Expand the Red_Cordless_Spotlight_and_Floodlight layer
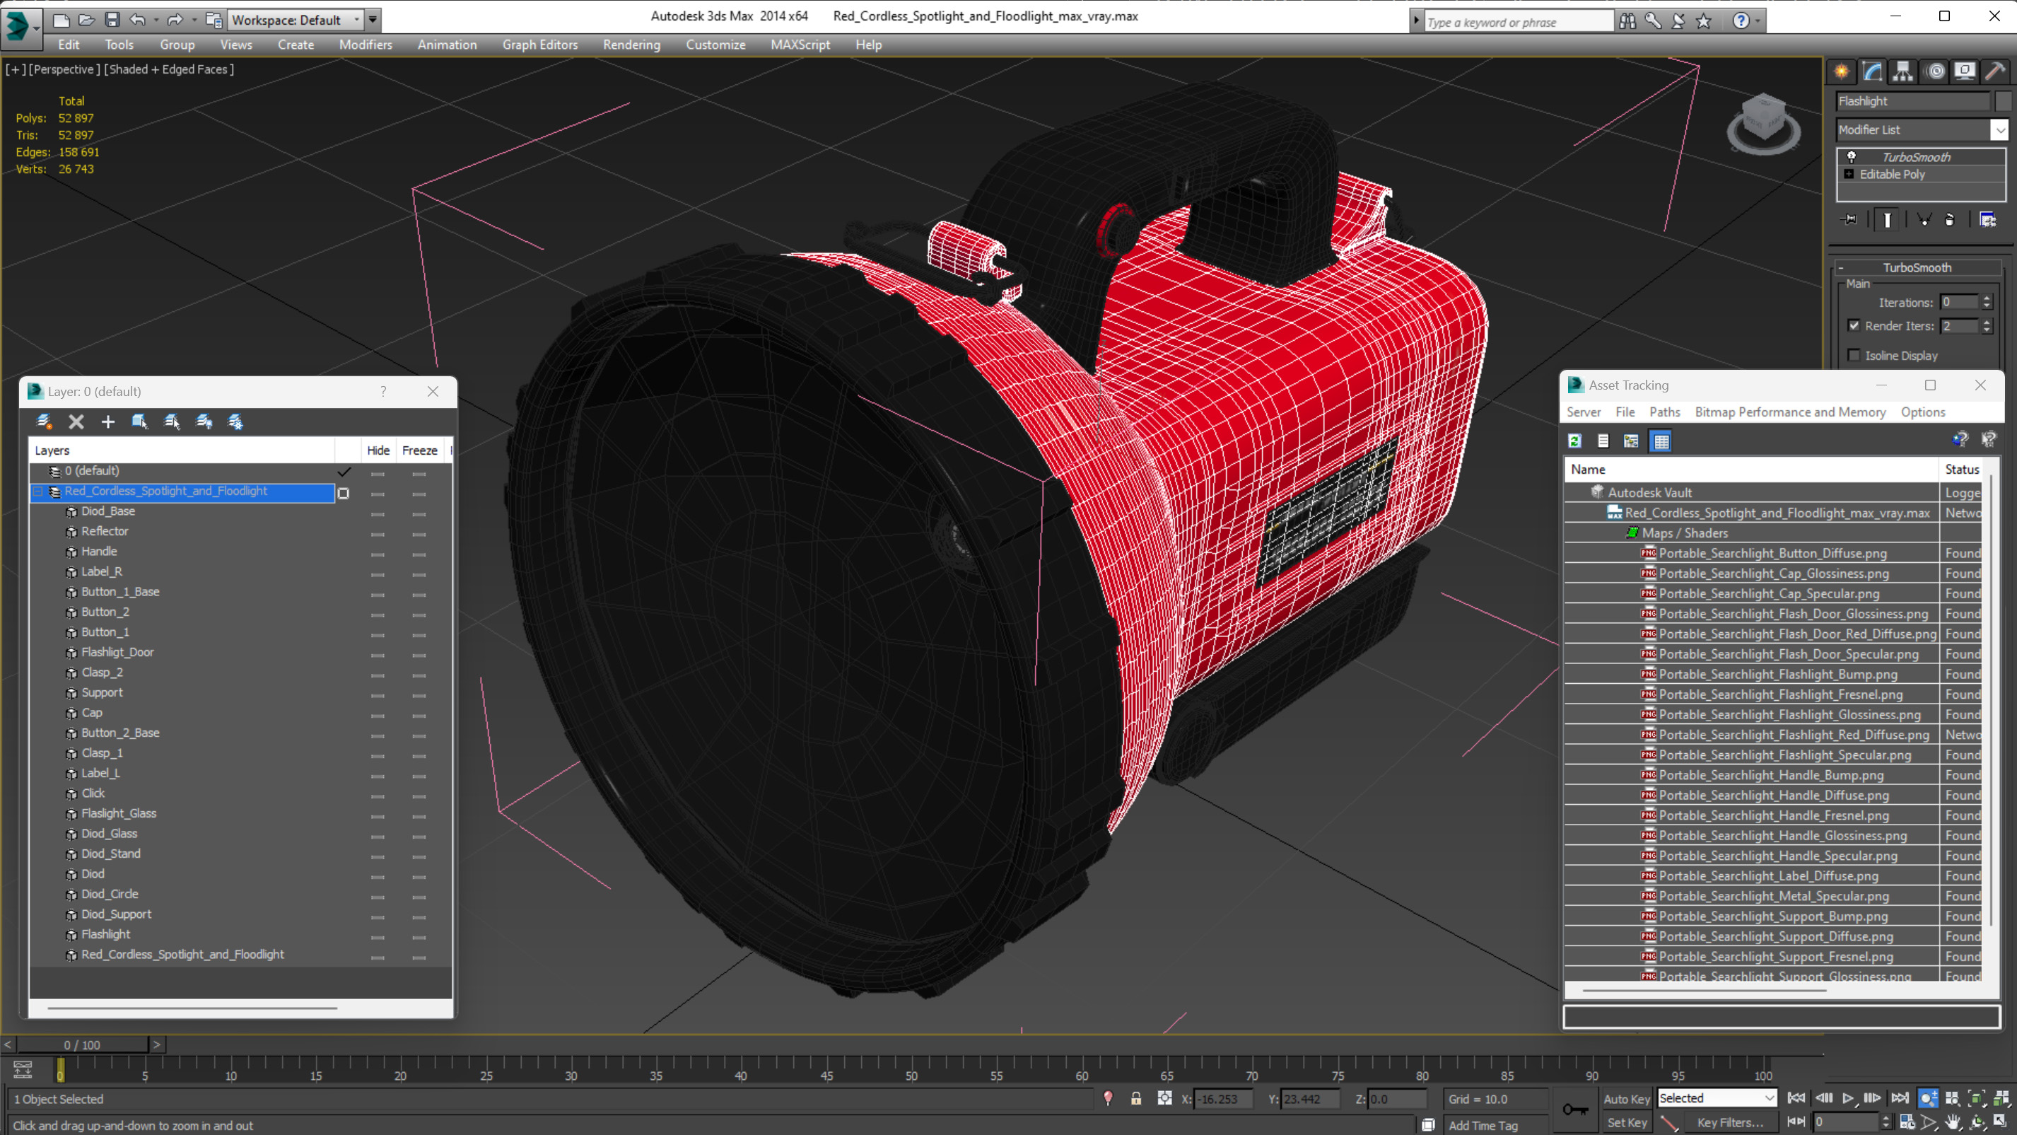Viewport: 2017px width, 1135px height. click(37, 491)
